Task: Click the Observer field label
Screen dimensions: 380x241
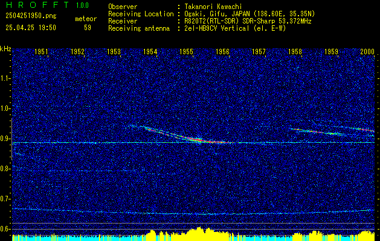Action: click(123, 7)
